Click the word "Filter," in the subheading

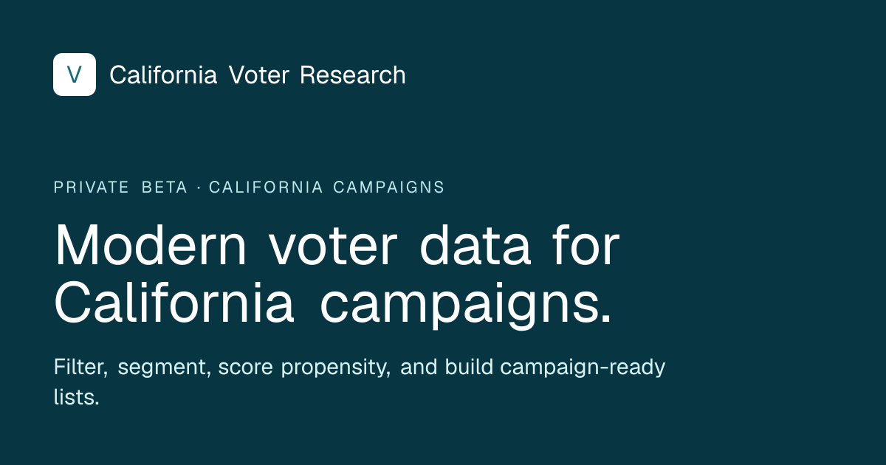click(x=80, y=367)
